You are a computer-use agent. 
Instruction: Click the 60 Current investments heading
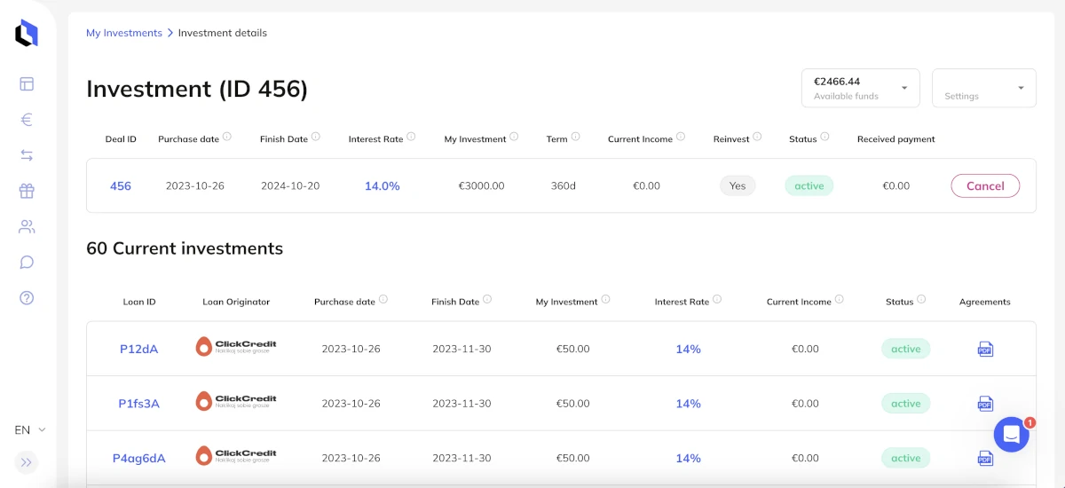click(x=185, y=248)
